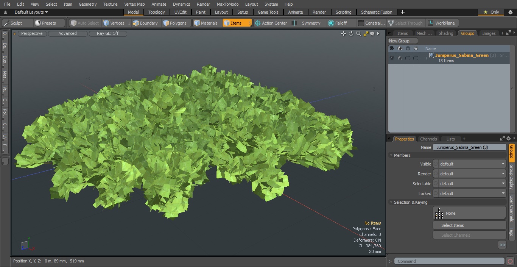
Task: Open the Locked dropdown in Members
Action: tap(469, 194)
